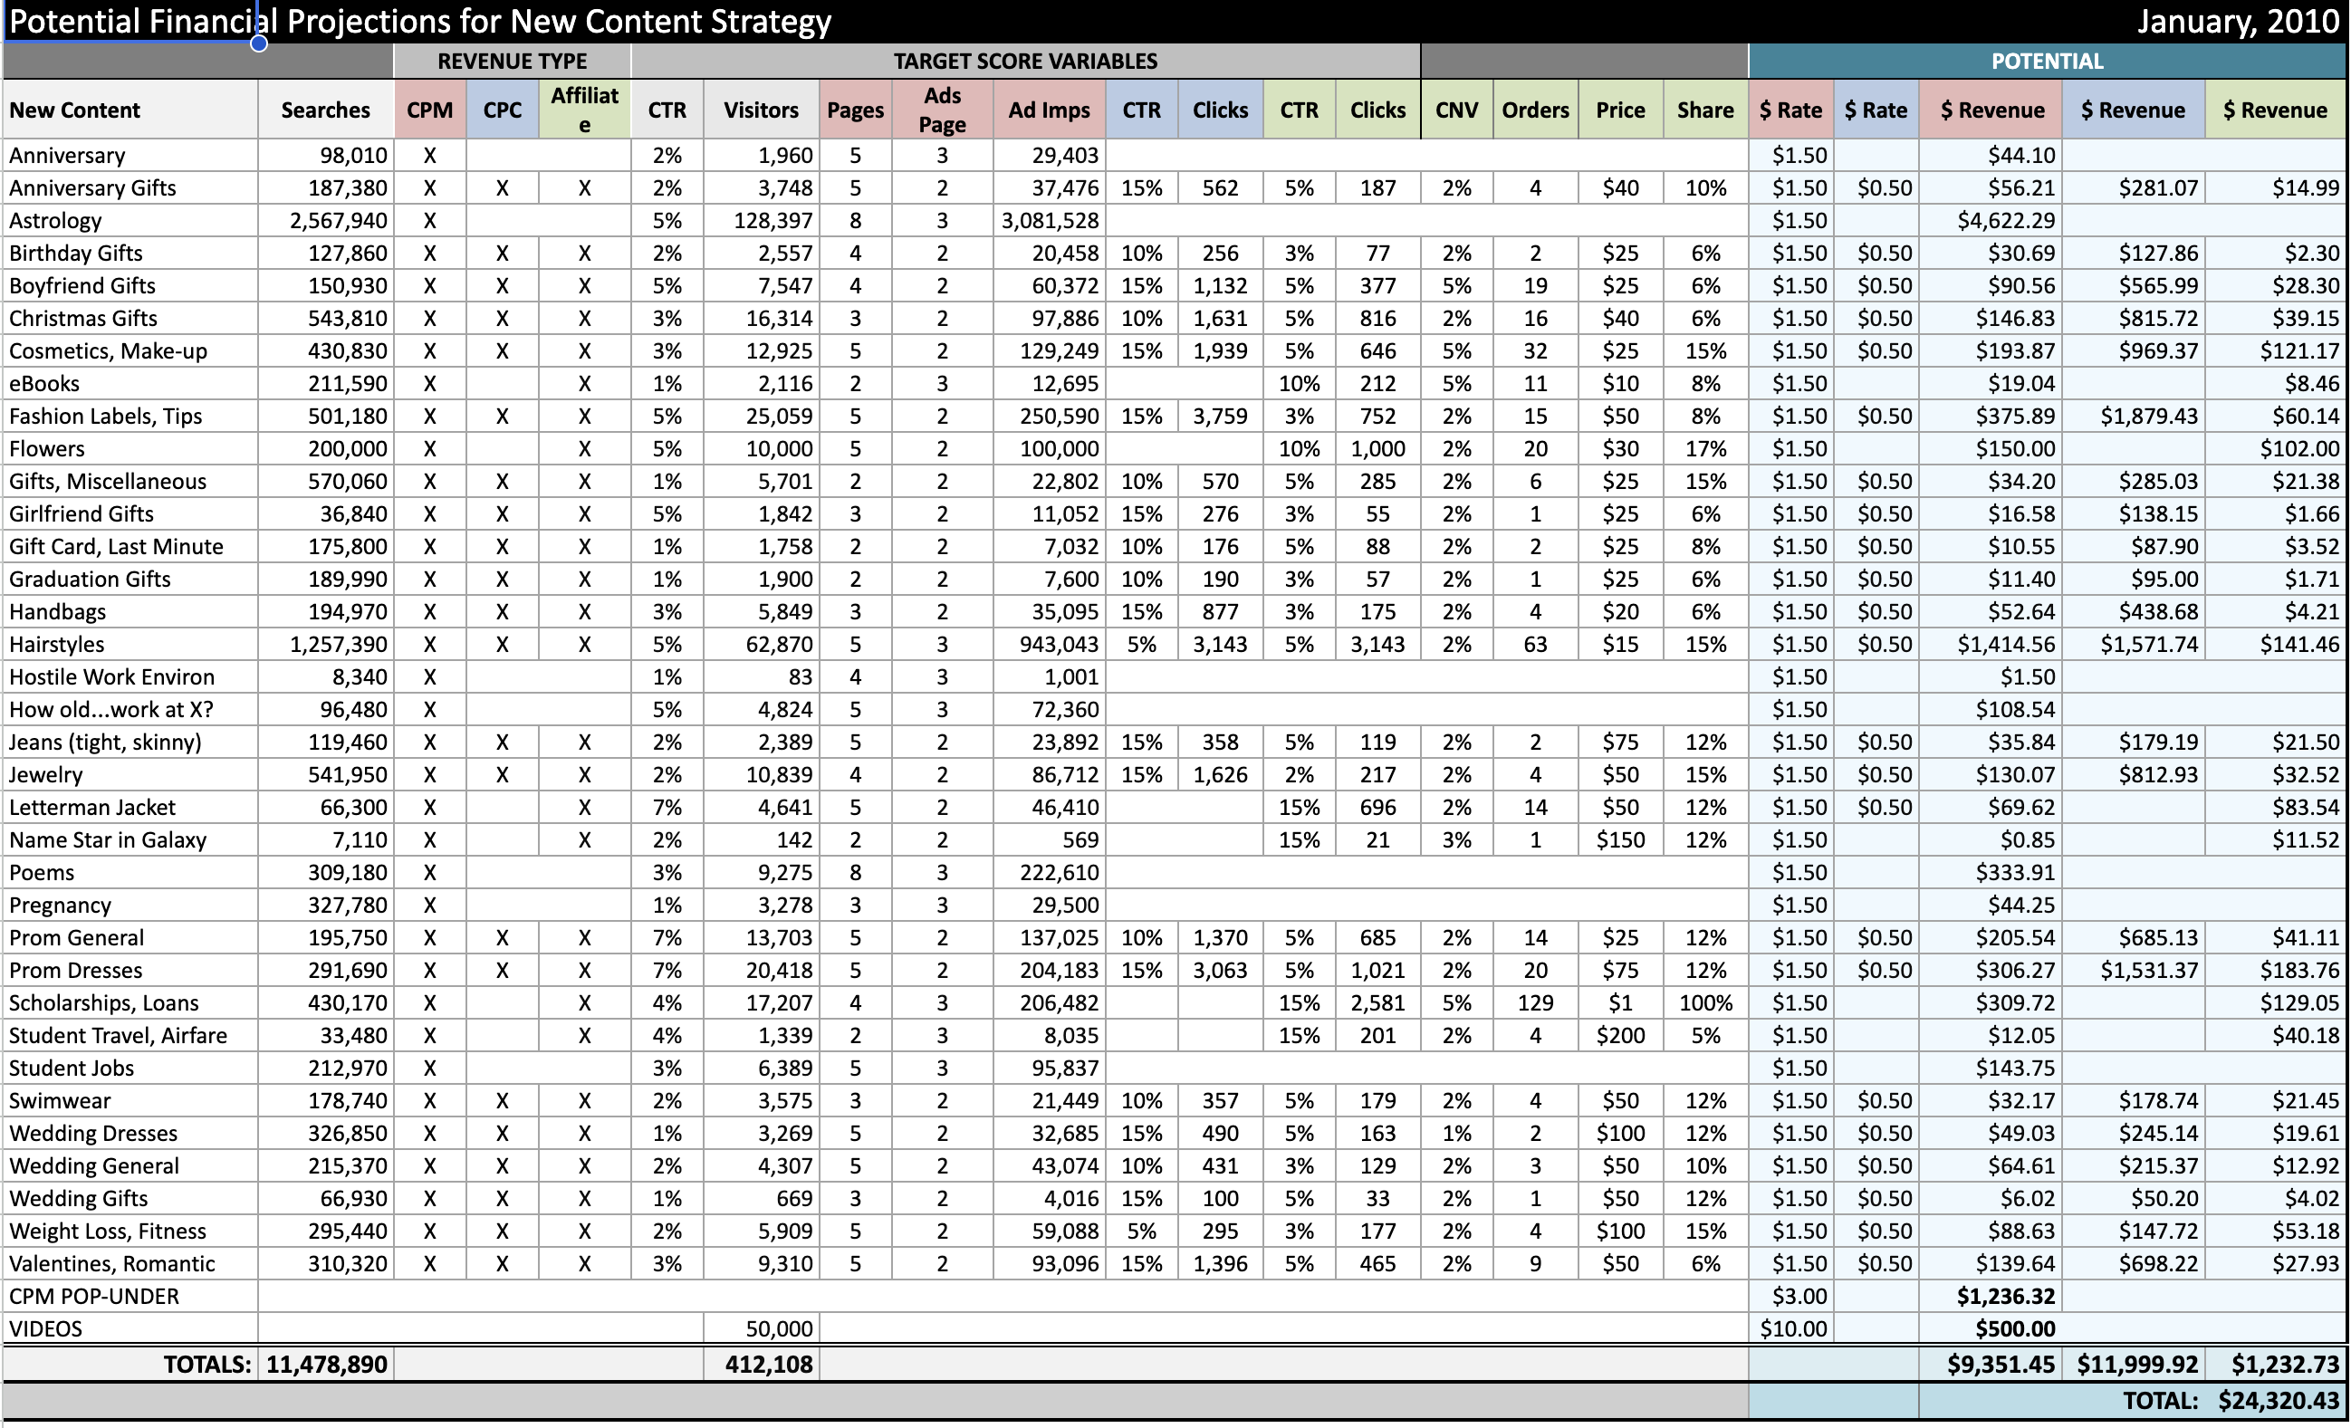Select the title cell 'Potential Financial Projections for New Content Strategy'
2351x1428 pixels.
[x=420, y=21]
